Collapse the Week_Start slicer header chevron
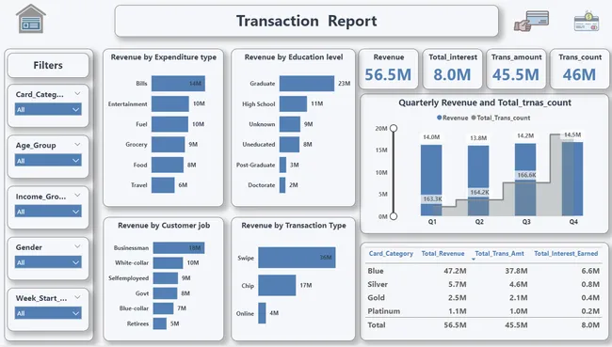612x347 pixels. (77, 297)
